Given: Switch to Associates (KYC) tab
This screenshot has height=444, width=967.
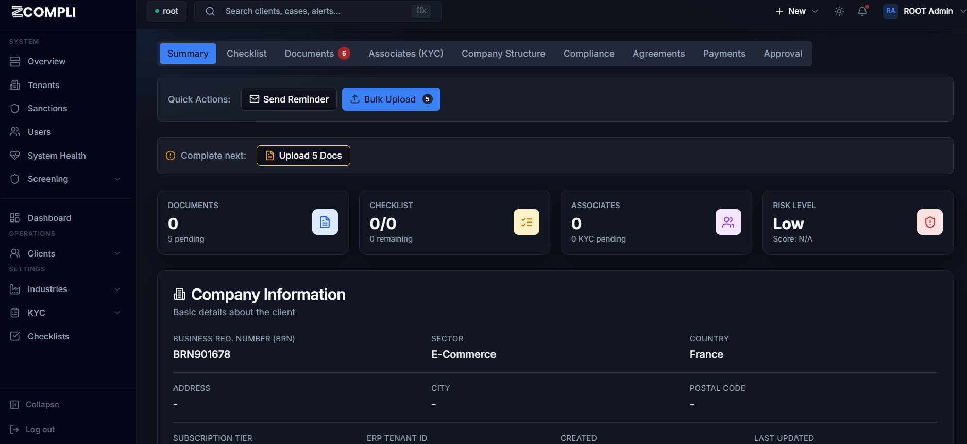Looking at the screenshot, I should pyautogui.click(x=406, y=54).
